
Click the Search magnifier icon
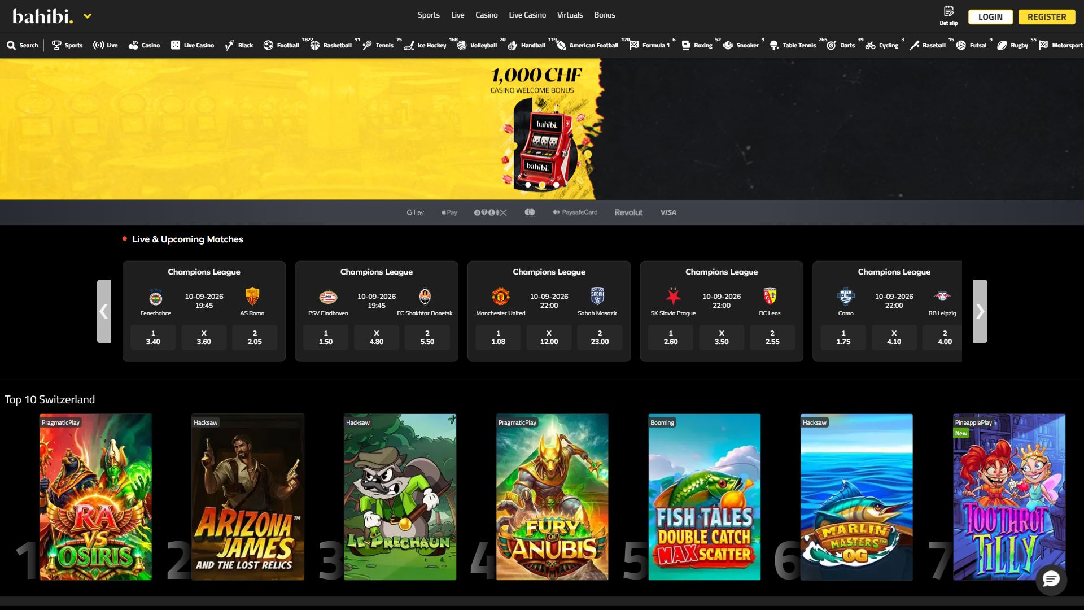click(11, 45)
